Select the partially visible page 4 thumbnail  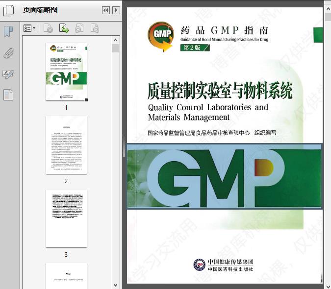[x=66, y=276]
